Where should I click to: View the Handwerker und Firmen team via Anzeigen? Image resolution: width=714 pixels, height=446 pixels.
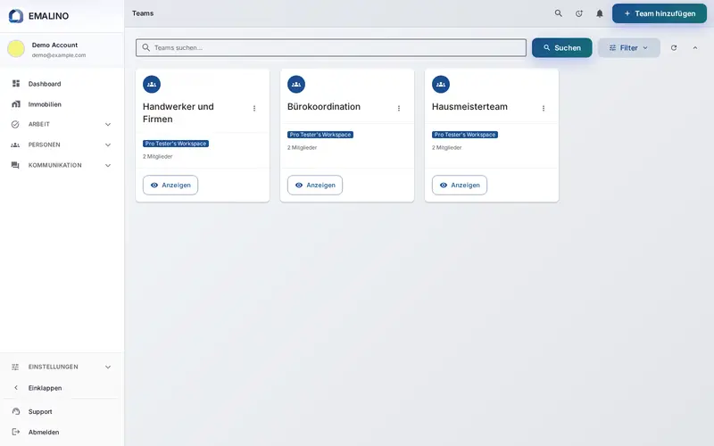tap(170, 186)
